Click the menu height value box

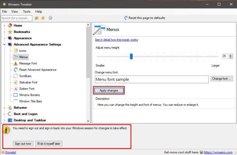click(226, 56)
